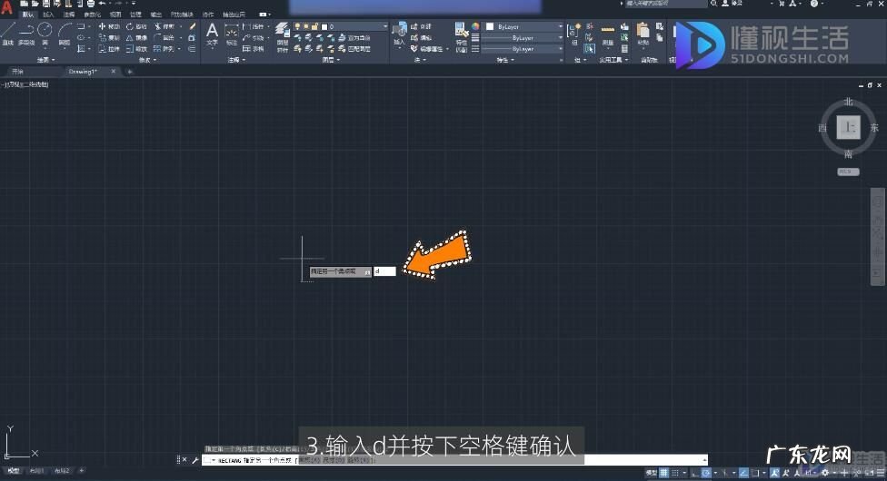
Task: Expand the Annotation (注释) panel
Action: 235,59
